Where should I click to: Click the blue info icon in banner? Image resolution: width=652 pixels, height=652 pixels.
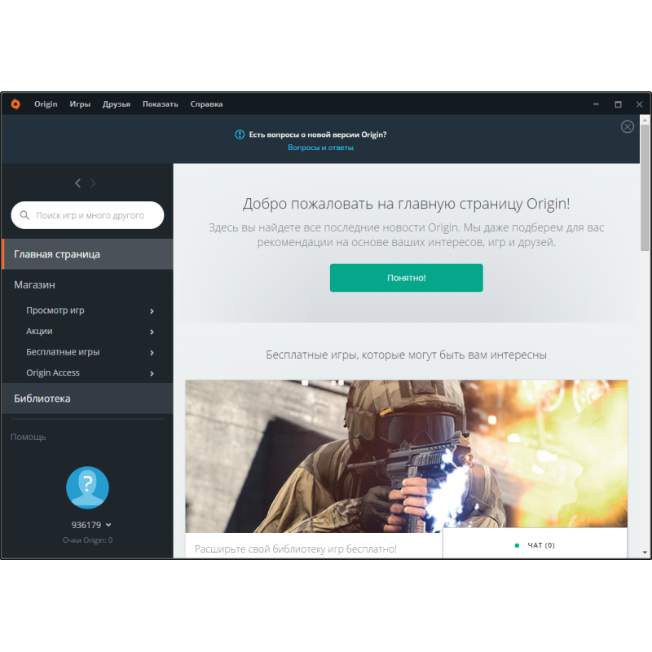tap(240, 134)
